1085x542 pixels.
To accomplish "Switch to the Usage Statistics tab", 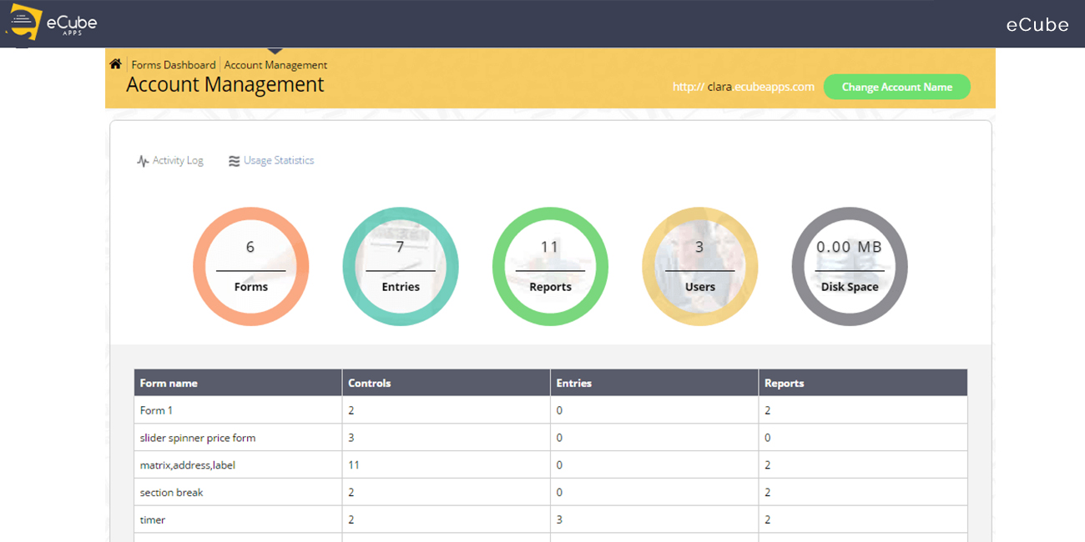I will (278, 160).
